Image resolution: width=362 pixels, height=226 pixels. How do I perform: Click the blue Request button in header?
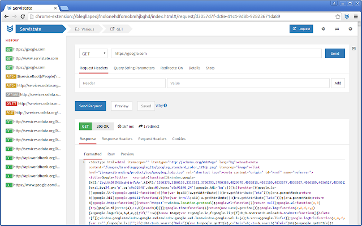pos(301,29)
